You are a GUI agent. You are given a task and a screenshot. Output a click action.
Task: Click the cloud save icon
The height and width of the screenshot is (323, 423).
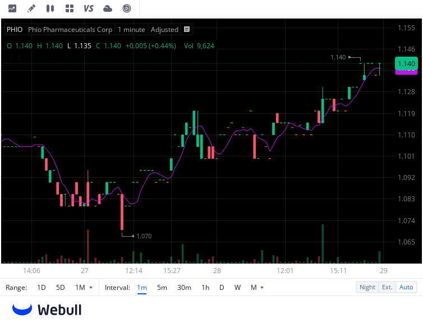pos(108,8)
